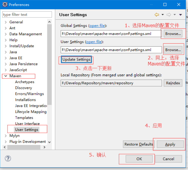Click the Local Repository path field
Screen dimensions: 188x170
[x=111, y=83]
